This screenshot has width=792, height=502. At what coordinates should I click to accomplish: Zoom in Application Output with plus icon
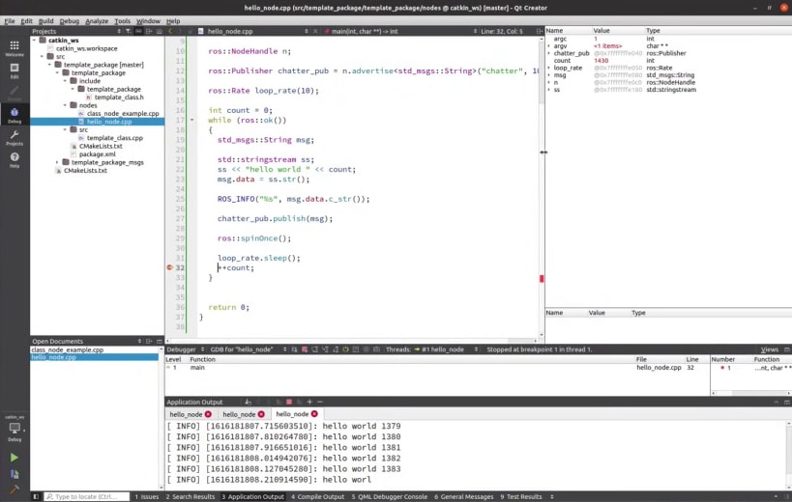tap(309, 403)
